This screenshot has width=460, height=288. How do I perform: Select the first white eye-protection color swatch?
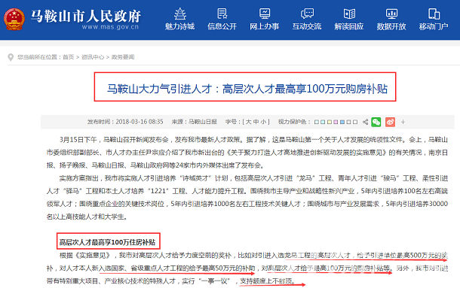pos(317,122)
